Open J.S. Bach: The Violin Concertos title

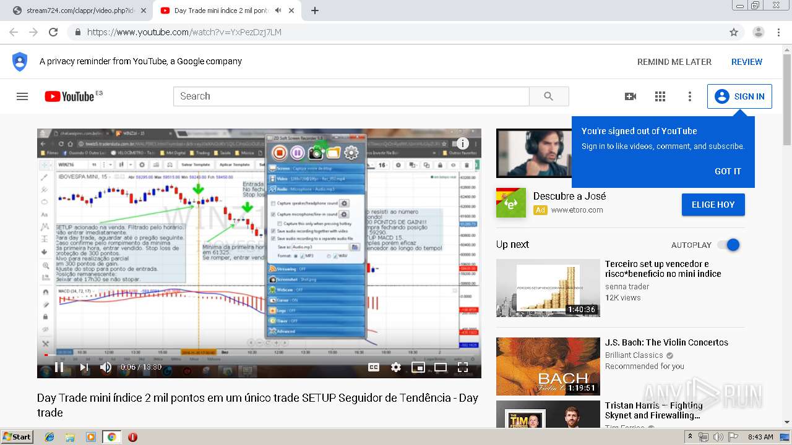[x=666, y=342]
